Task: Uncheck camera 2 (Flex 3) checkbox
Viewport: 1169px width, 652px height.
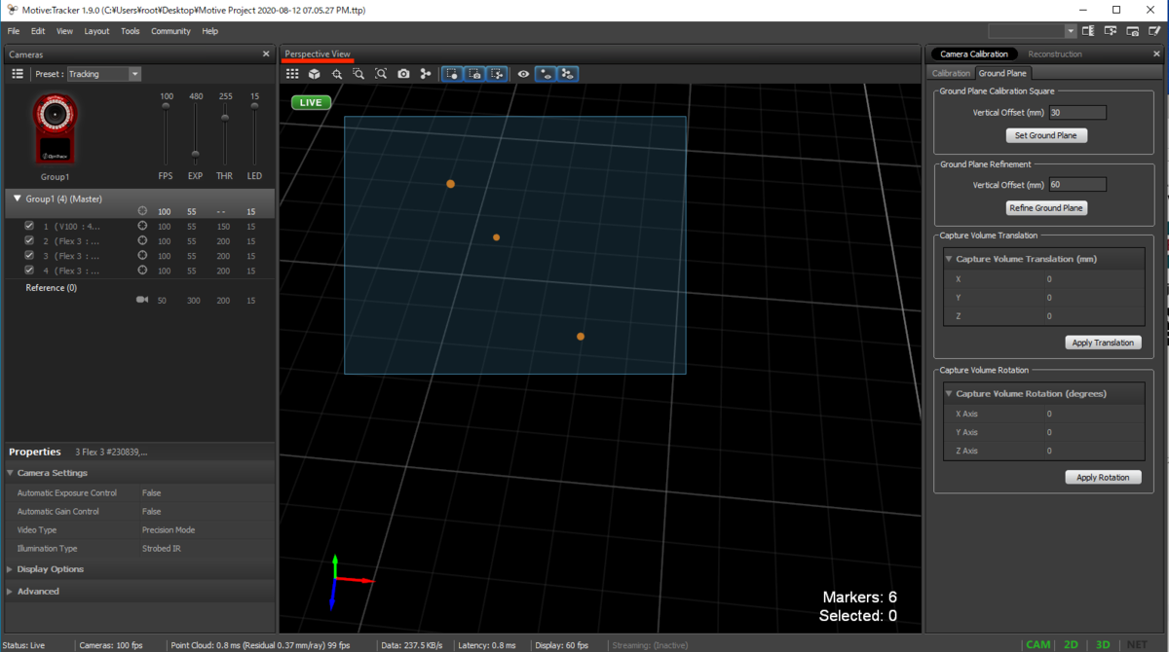Action: pyautogui.click(x=29, y=240)
